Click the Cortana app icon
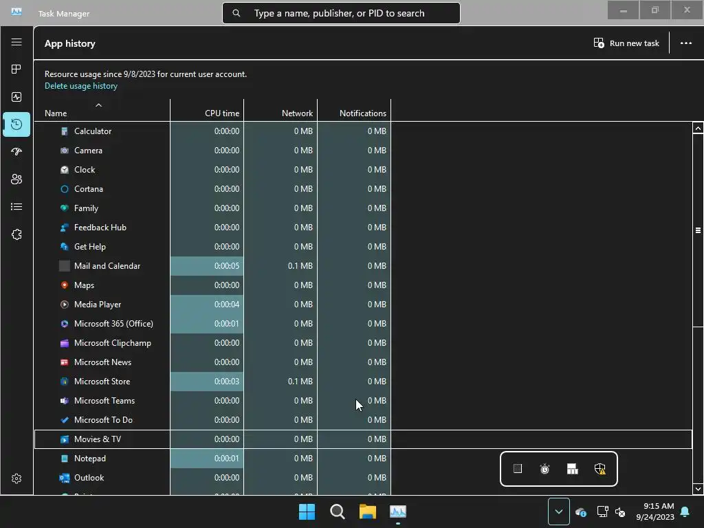This screenshot has width=704, height=528. point(65,189)
